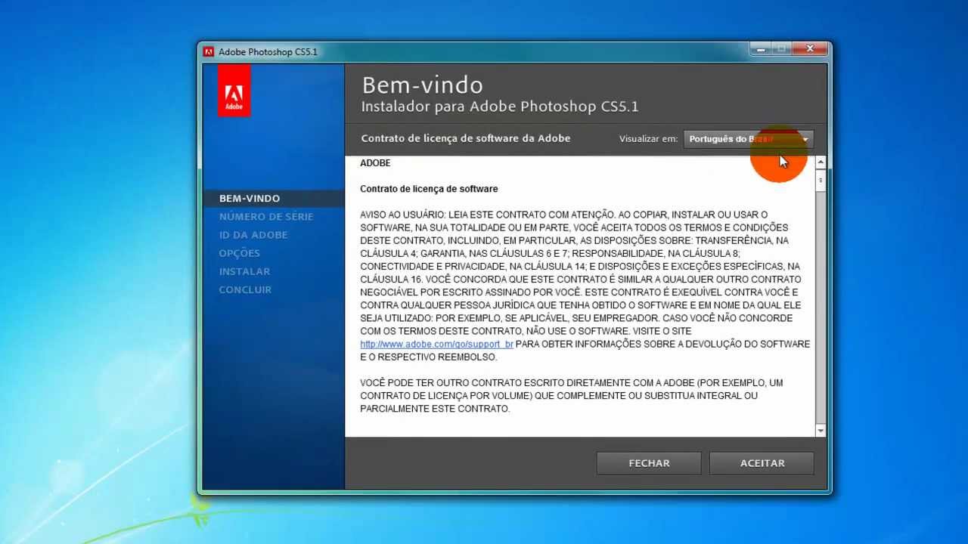This screenshot has height=544, width=968.
Task: Click the 'ADOBE' text at license top
Action: (x=375, y=163)
